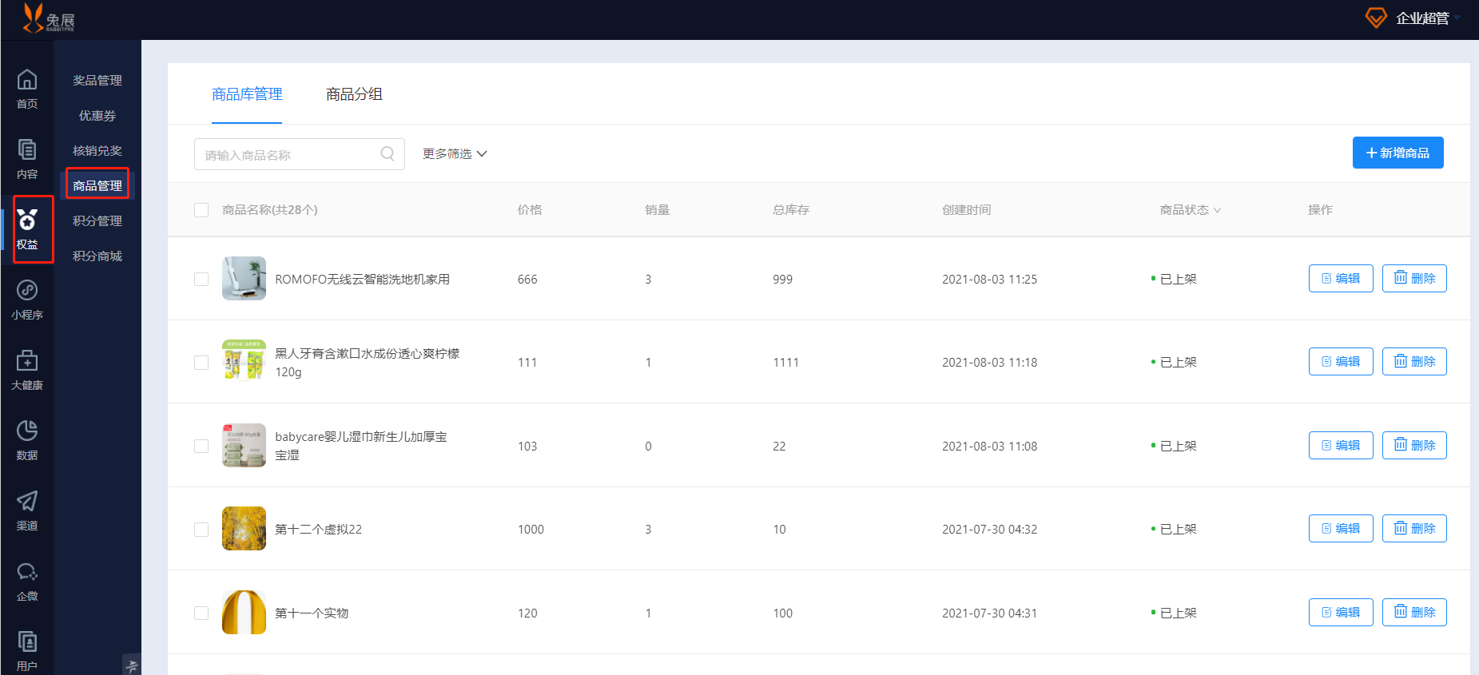Viewport: 1479px width, 675px height.
Task: Switch to the 商品库管理 tab
Action: point(247,94)
